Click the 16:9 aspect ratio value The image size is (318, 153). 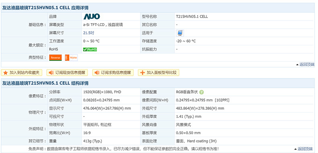point(87,133)
